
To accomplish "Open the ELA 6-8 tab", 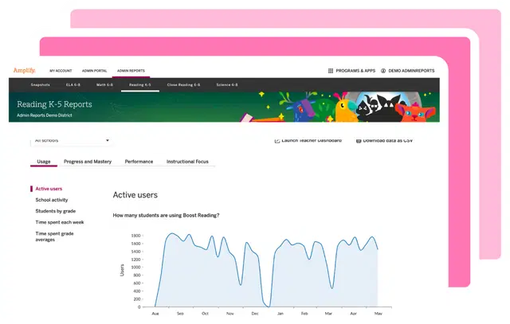I will point(74,84).
